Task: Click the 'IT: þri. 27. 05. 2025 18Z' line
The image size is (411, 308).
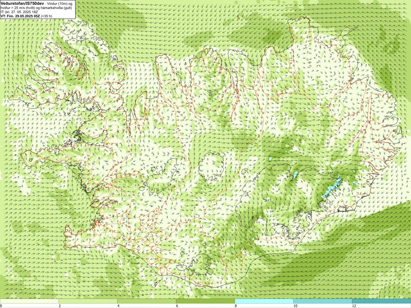Action: click(x=20, y=12)
